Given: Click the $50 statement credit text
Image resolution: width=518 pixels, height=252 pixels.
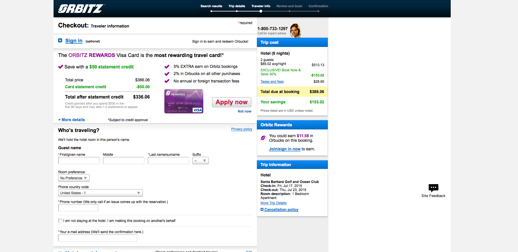Looking at the screenshot, I should [x=111, y=67].
